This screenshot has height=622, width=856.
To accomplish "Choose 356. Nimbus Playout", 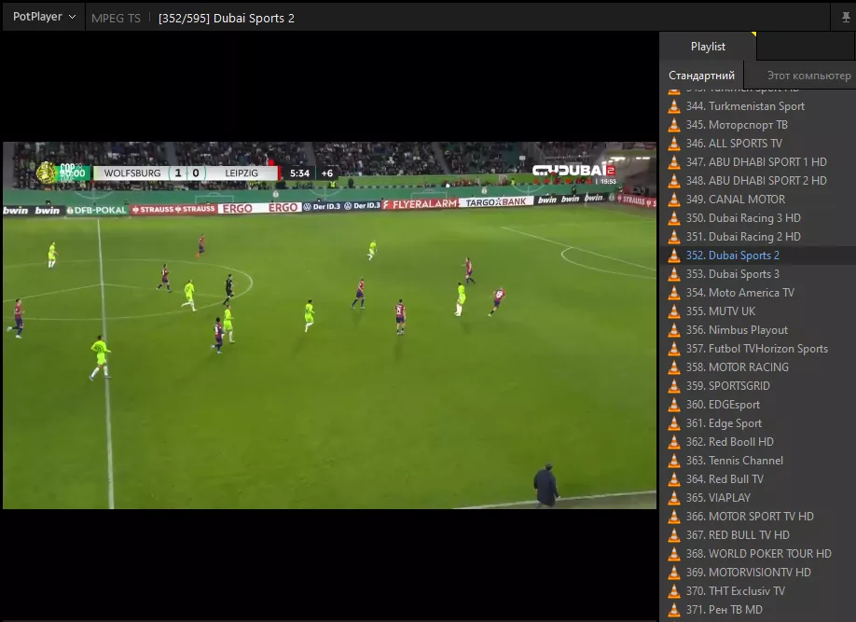I will coord(758,330).
